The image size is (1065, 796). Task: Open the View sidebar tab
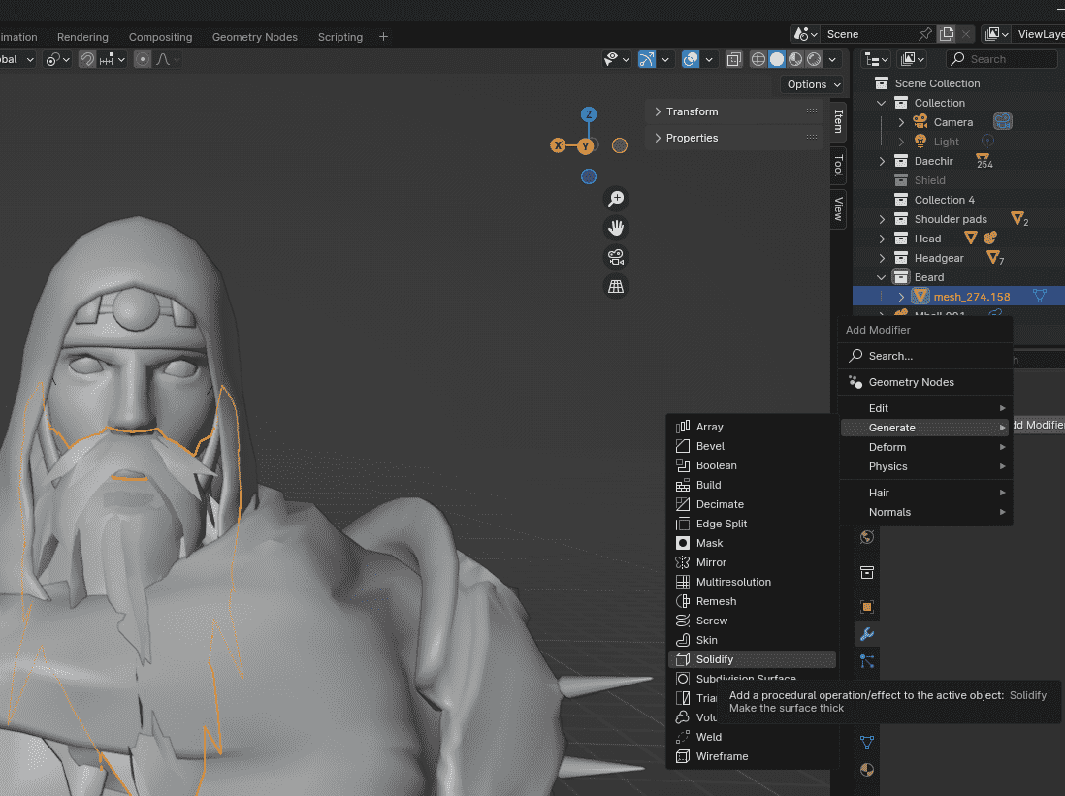(x=838, y=208)
